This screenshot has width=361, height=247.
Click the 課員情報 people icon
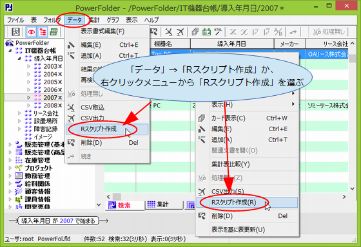[x=19, y=199]
